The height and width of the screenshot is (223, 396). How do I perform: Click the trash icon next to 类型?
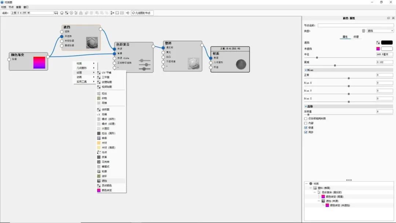pyautogui.click(x=363, y=30)
